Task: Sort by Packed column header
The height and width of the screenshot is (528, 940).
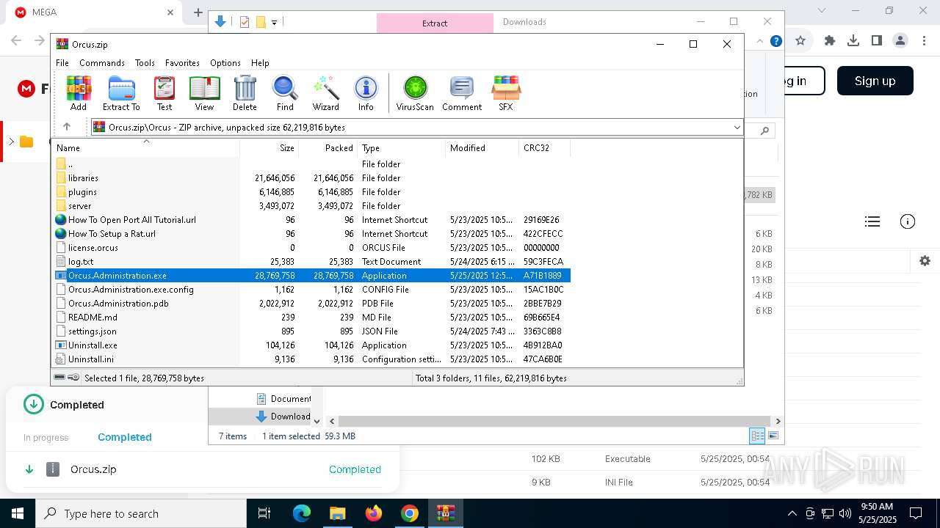Action: click(328, 148)
